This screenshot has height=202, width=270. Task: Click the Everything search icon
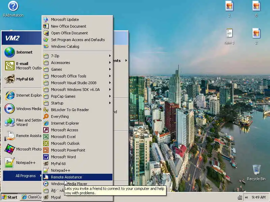pos(46,116)
